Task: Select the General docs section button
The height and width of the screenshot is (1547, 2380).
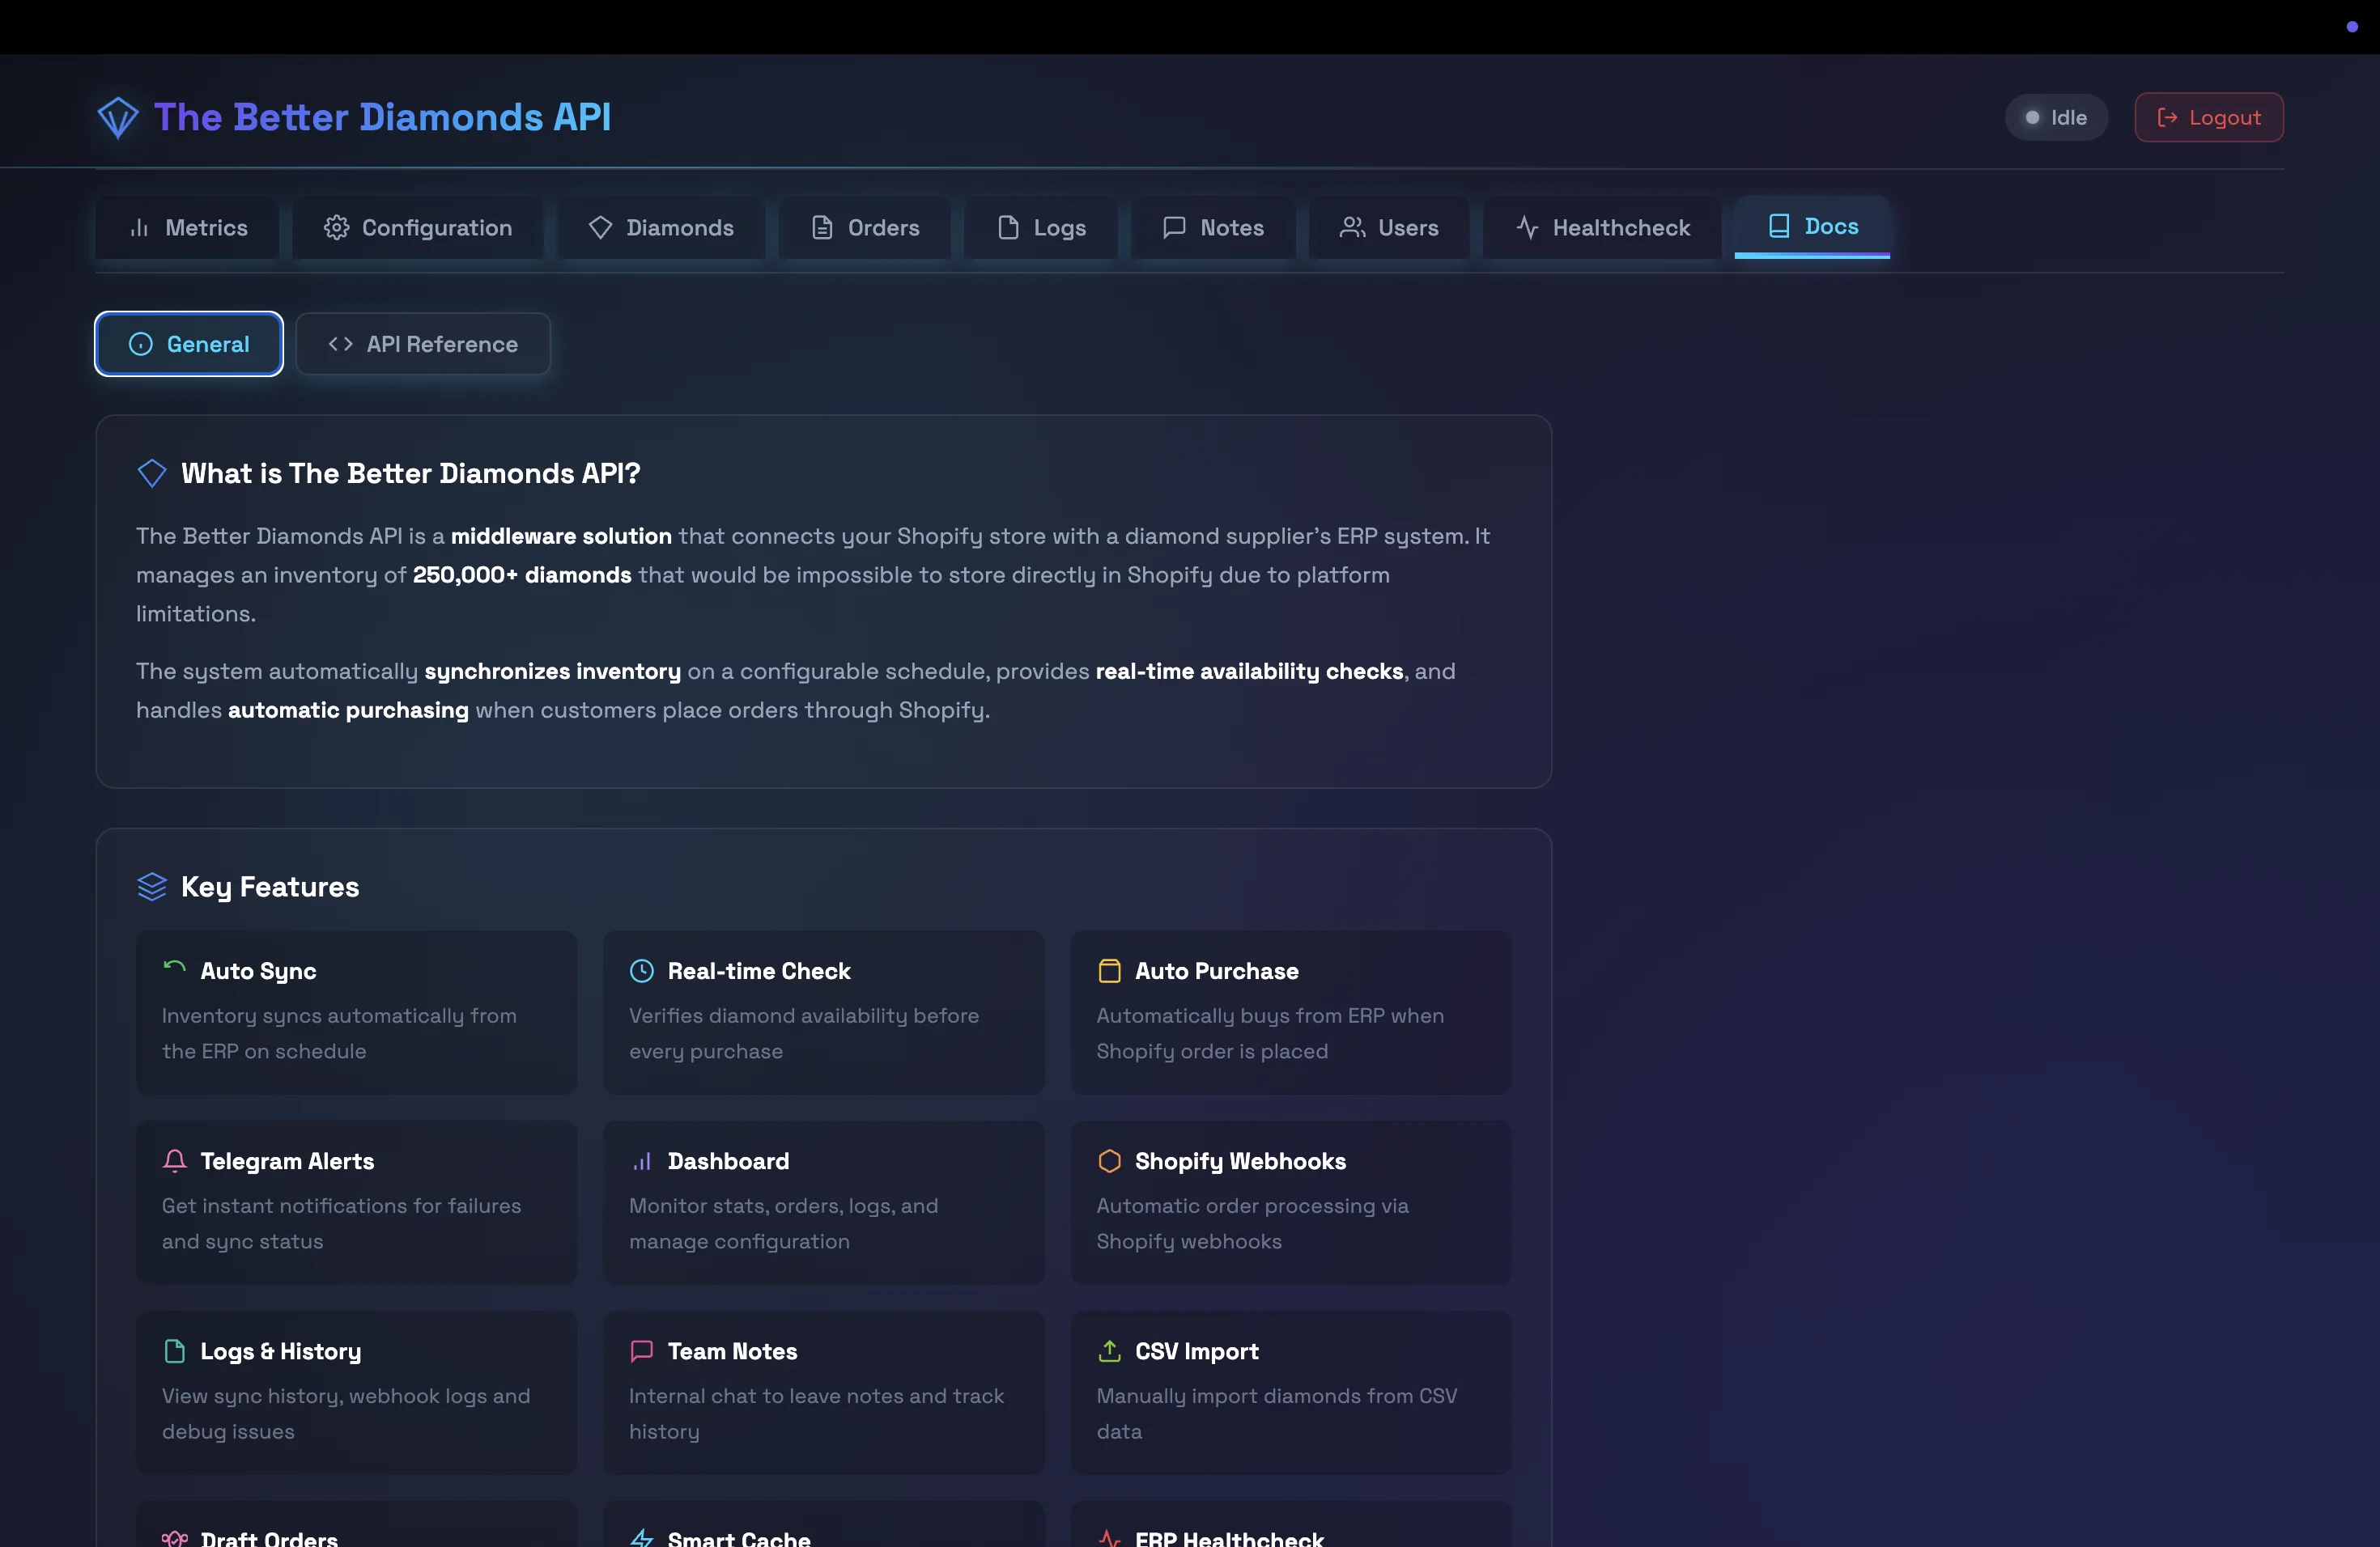Action: 189,344
